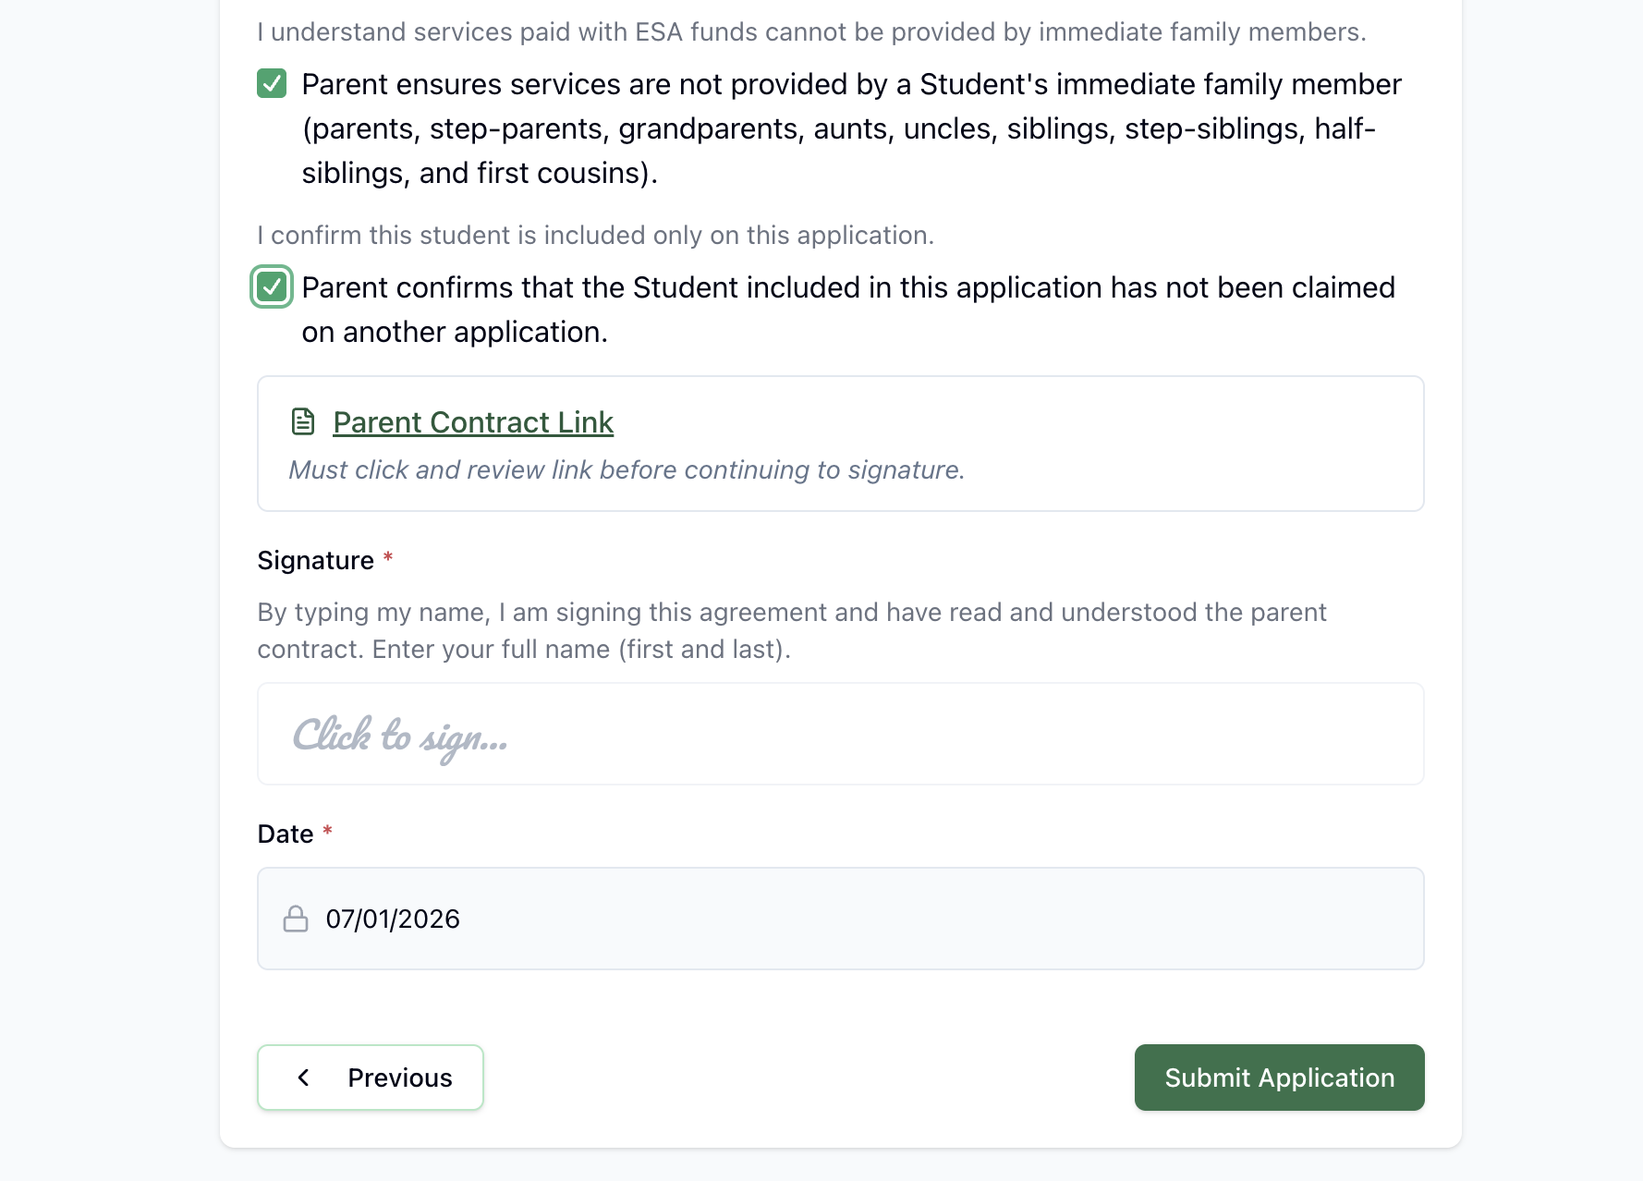Uncheck the immediate family member services checkbox
This screenshot has height=1181, width=1643.
pyautogui.click(x=272, y=83)
